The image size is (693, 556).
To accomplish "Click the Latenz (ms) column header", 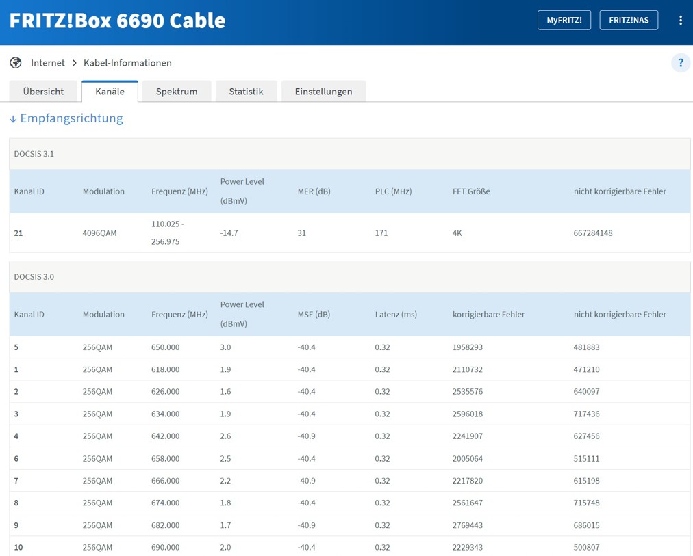I will pos(396,315).
